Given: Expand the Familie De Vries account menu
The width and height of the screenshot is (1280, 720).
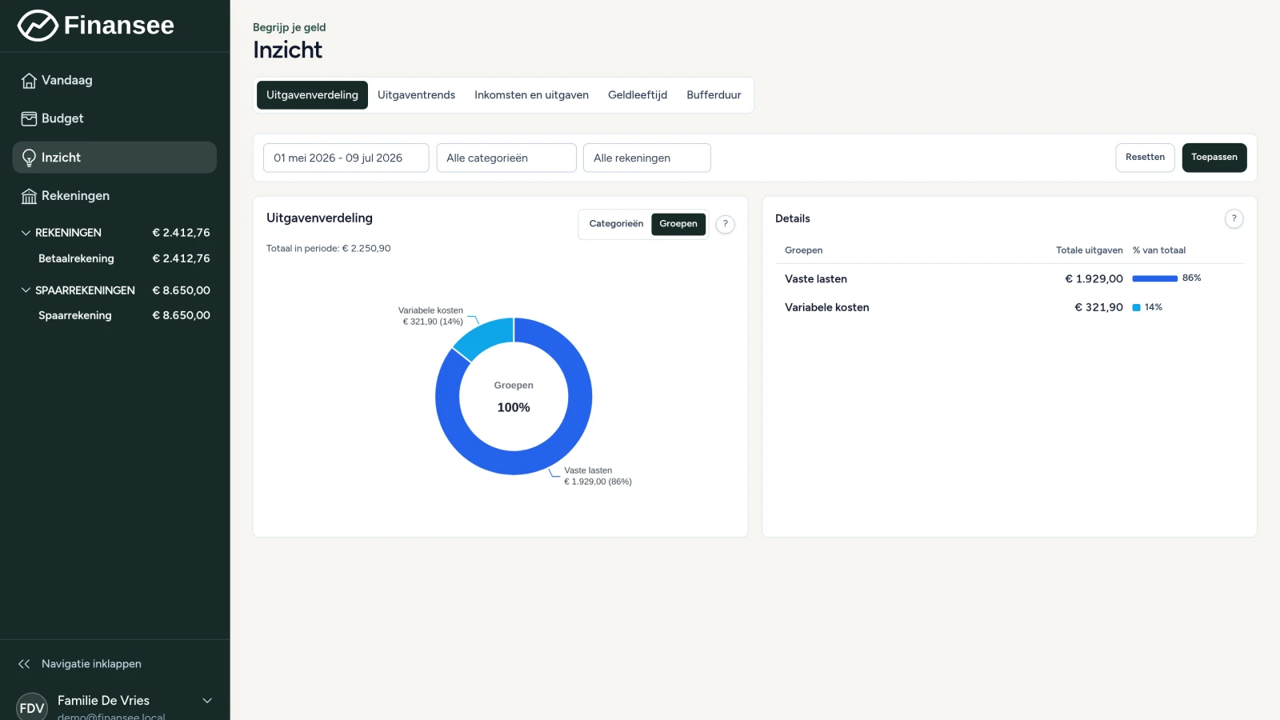Looking at the screenshot, I should tap(207, 701).
